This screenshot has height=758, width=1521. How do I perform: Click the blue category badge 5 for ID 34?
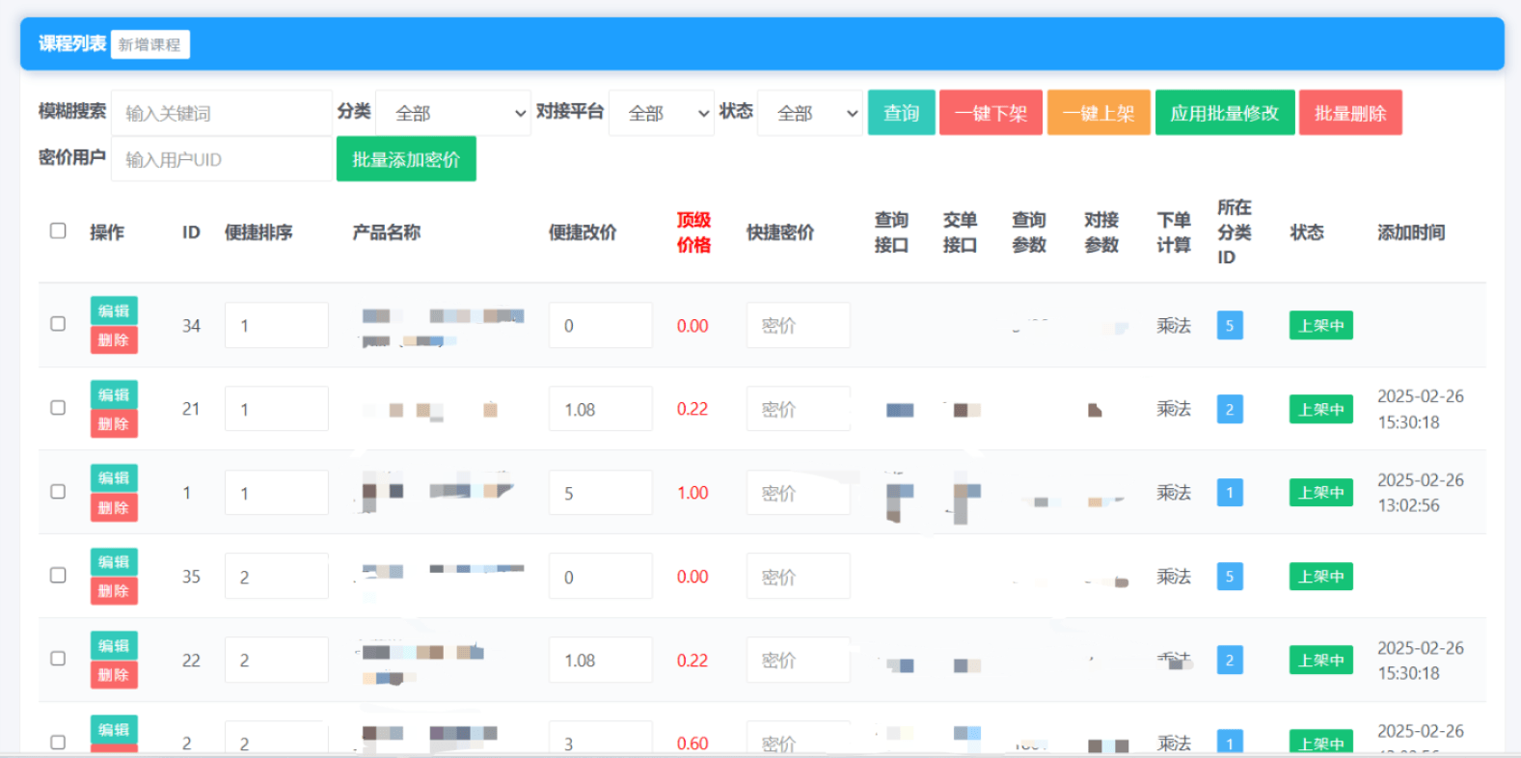1229,326
